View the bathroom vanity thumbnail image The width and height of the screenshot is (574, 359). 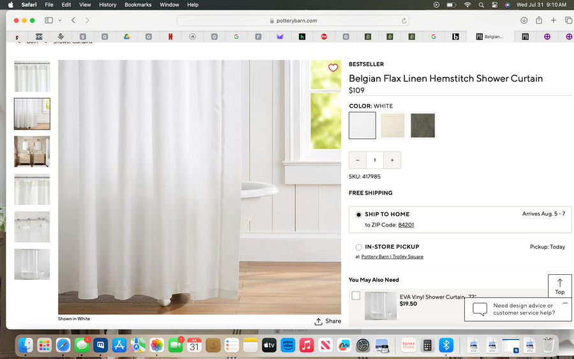click(x=33, y=152)
